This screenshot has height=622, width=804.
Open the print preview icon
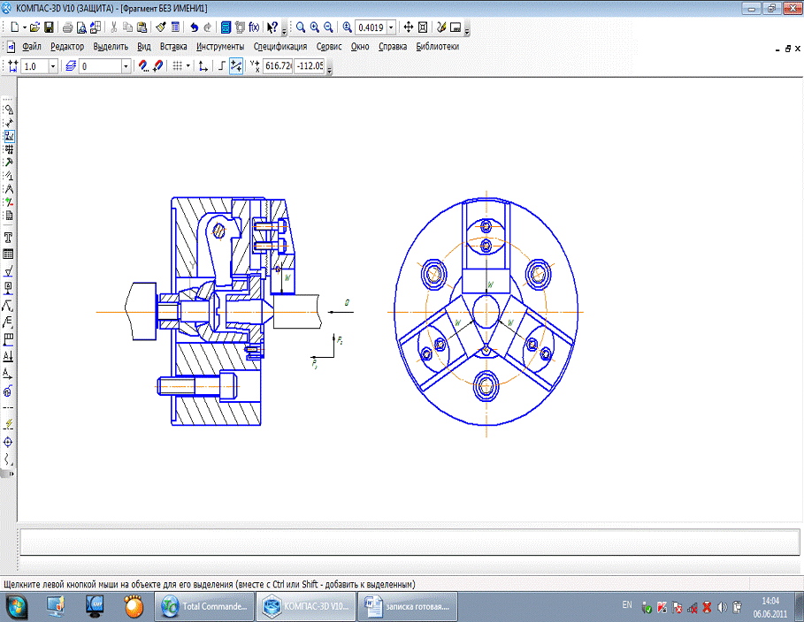(80, 27)
